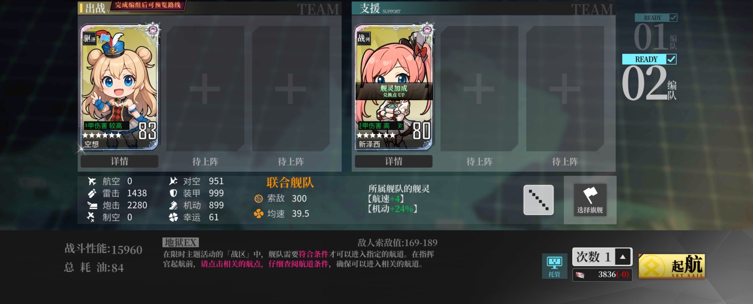Image resolution: width=753 pixels, height=304 pixels.
Task: Add a ship to second vanguard slot
Action: [205, 89]
